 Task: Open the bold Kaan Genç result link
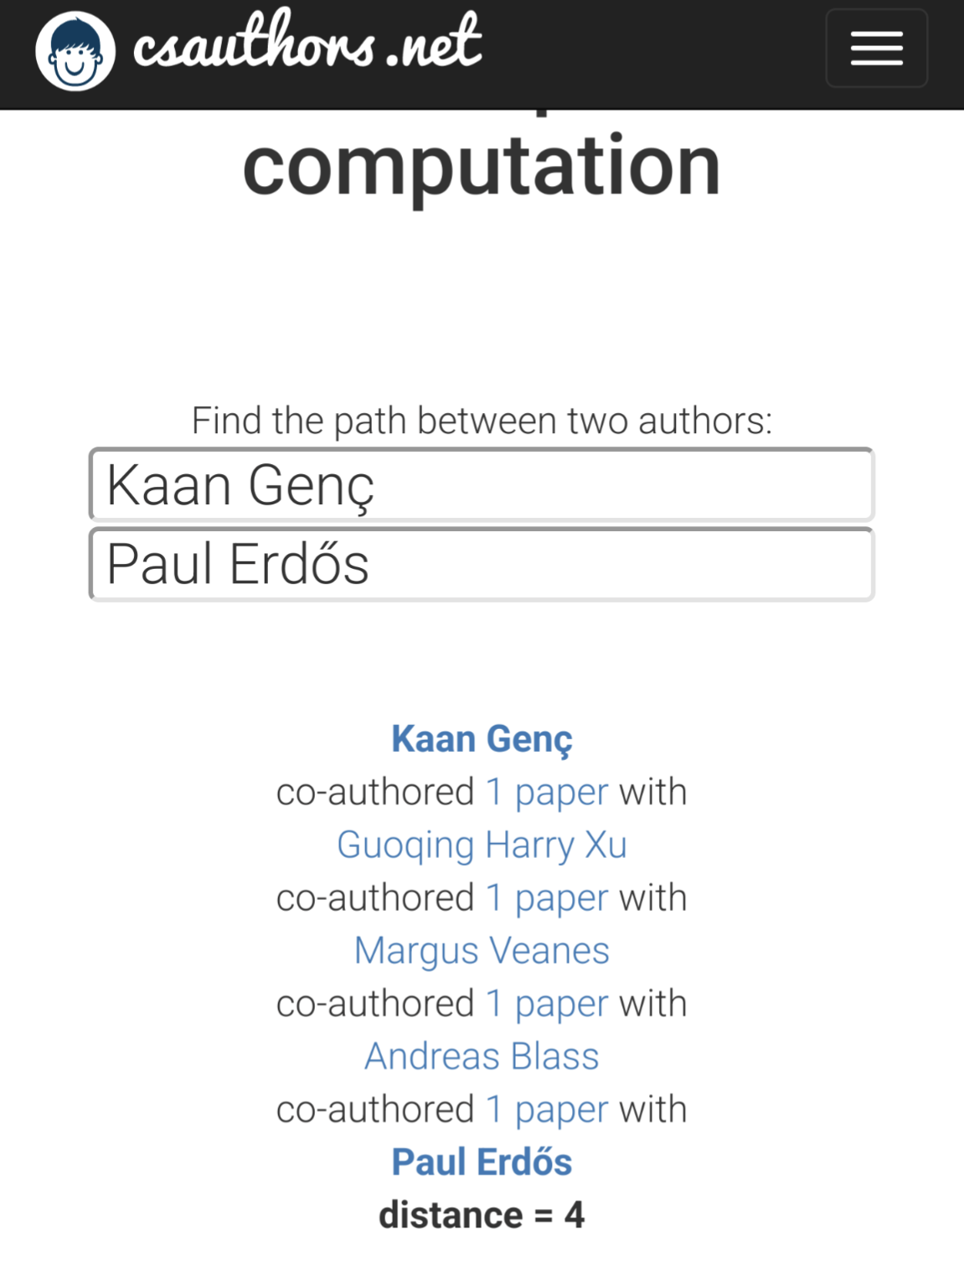pyautogui.click(x=482, y=739)
